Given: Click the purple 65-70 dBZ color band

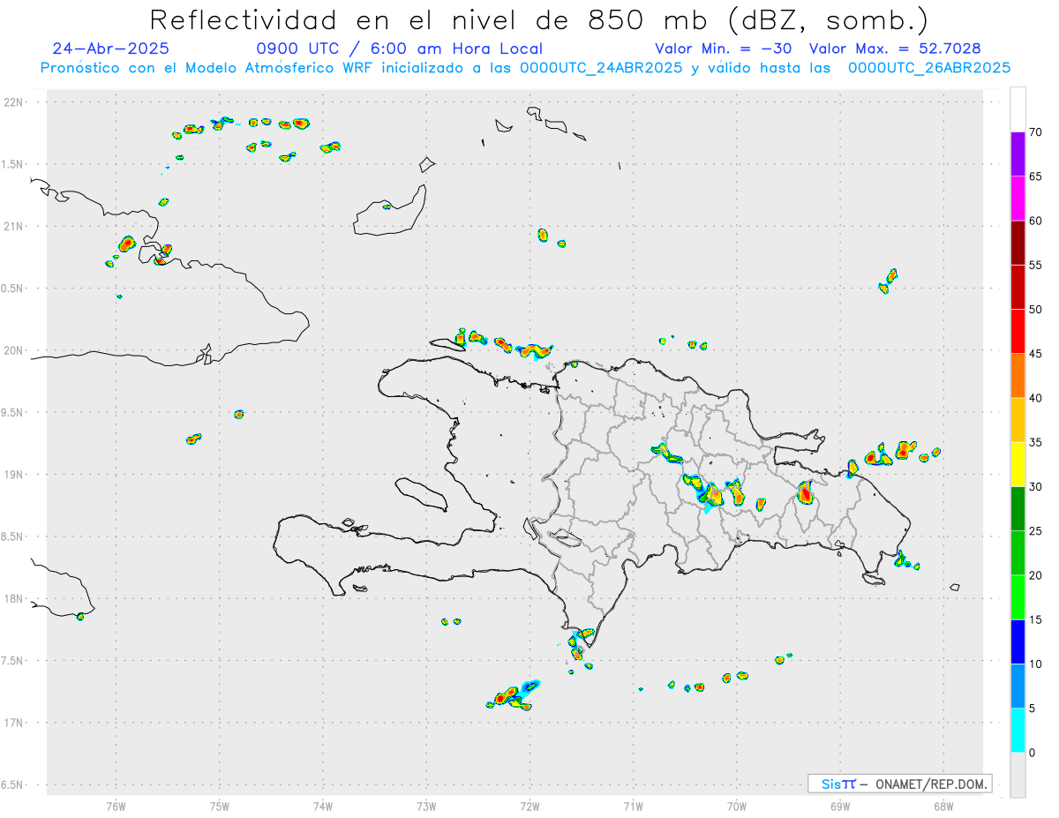Looking at the screenshot, I should click(1018, 154).
